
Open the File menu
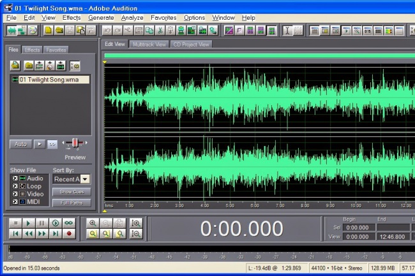[11, 18]
